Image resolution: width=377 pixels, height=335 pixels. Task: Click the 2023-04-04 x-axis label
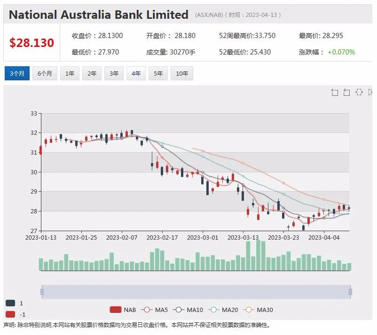(324, 237)
